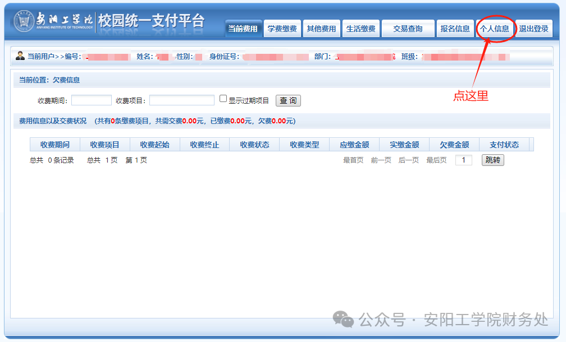
Task: Open the 交易查询 tab
Action: (408, 29)
